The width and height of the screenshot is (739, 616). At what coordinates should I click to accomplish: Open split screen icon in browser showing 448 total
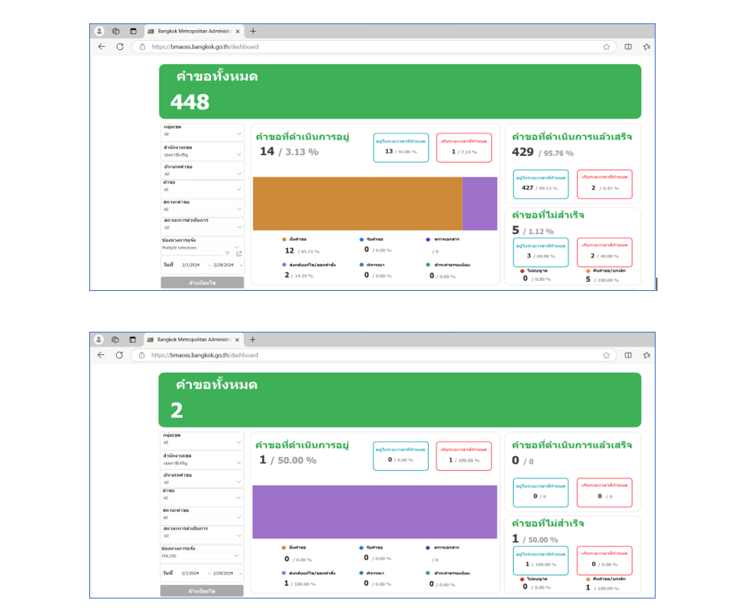point(628,47)
